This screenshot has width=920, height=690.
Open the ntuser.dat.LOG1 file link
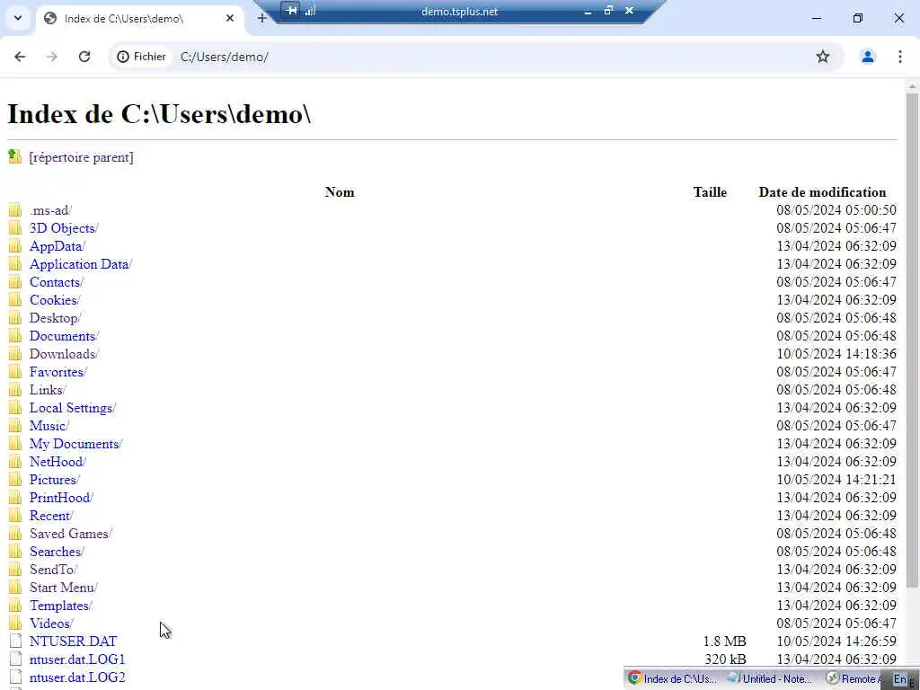click(77, 659)
